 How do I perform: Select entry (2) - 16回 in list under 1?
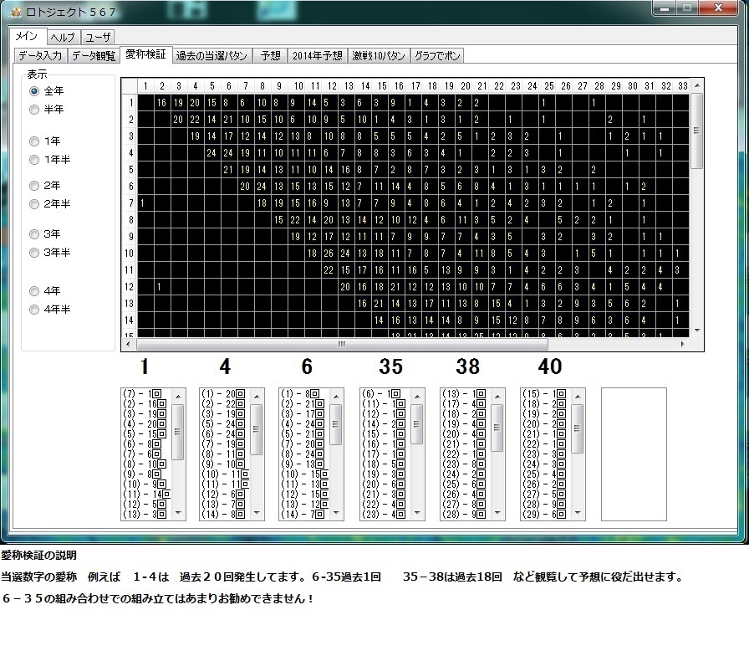pos(145,404)
